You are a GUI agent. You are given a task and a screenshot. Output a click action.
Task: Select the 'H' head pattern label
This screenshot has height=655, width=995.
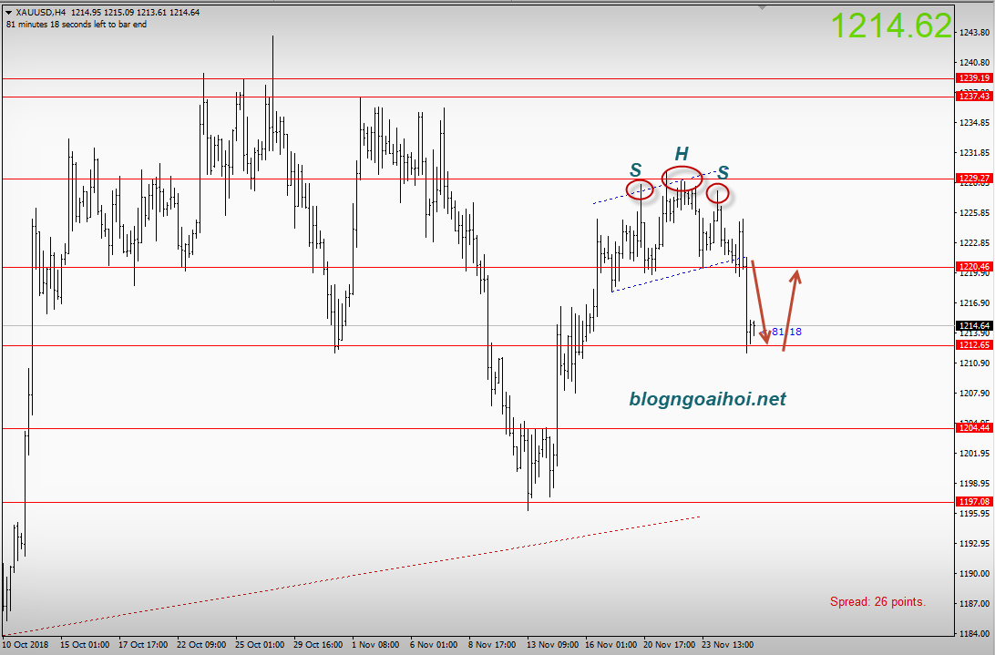682,154
